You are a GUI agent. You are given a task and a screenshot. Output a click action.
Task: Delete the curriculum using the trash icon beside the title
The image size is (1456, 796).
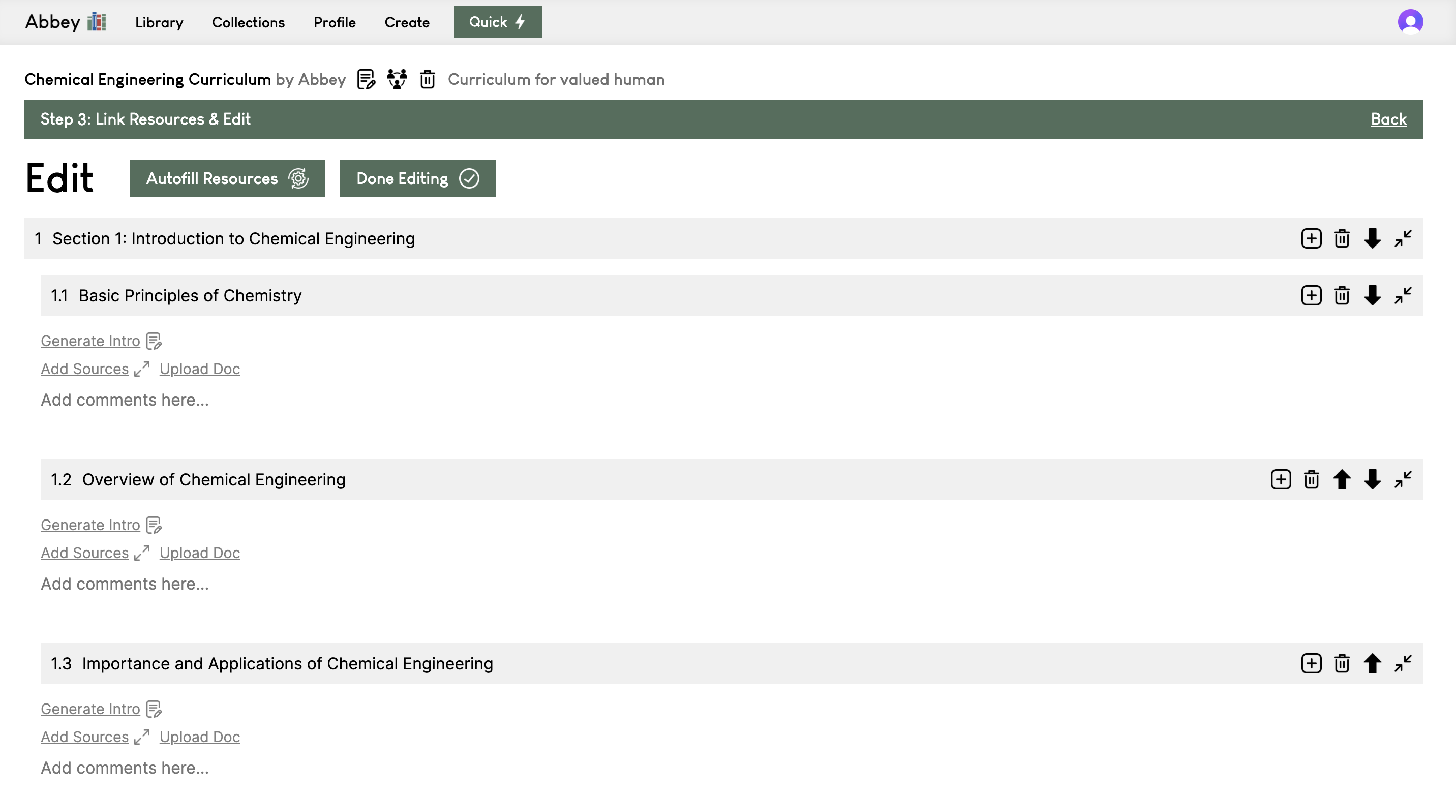(428, 80)
